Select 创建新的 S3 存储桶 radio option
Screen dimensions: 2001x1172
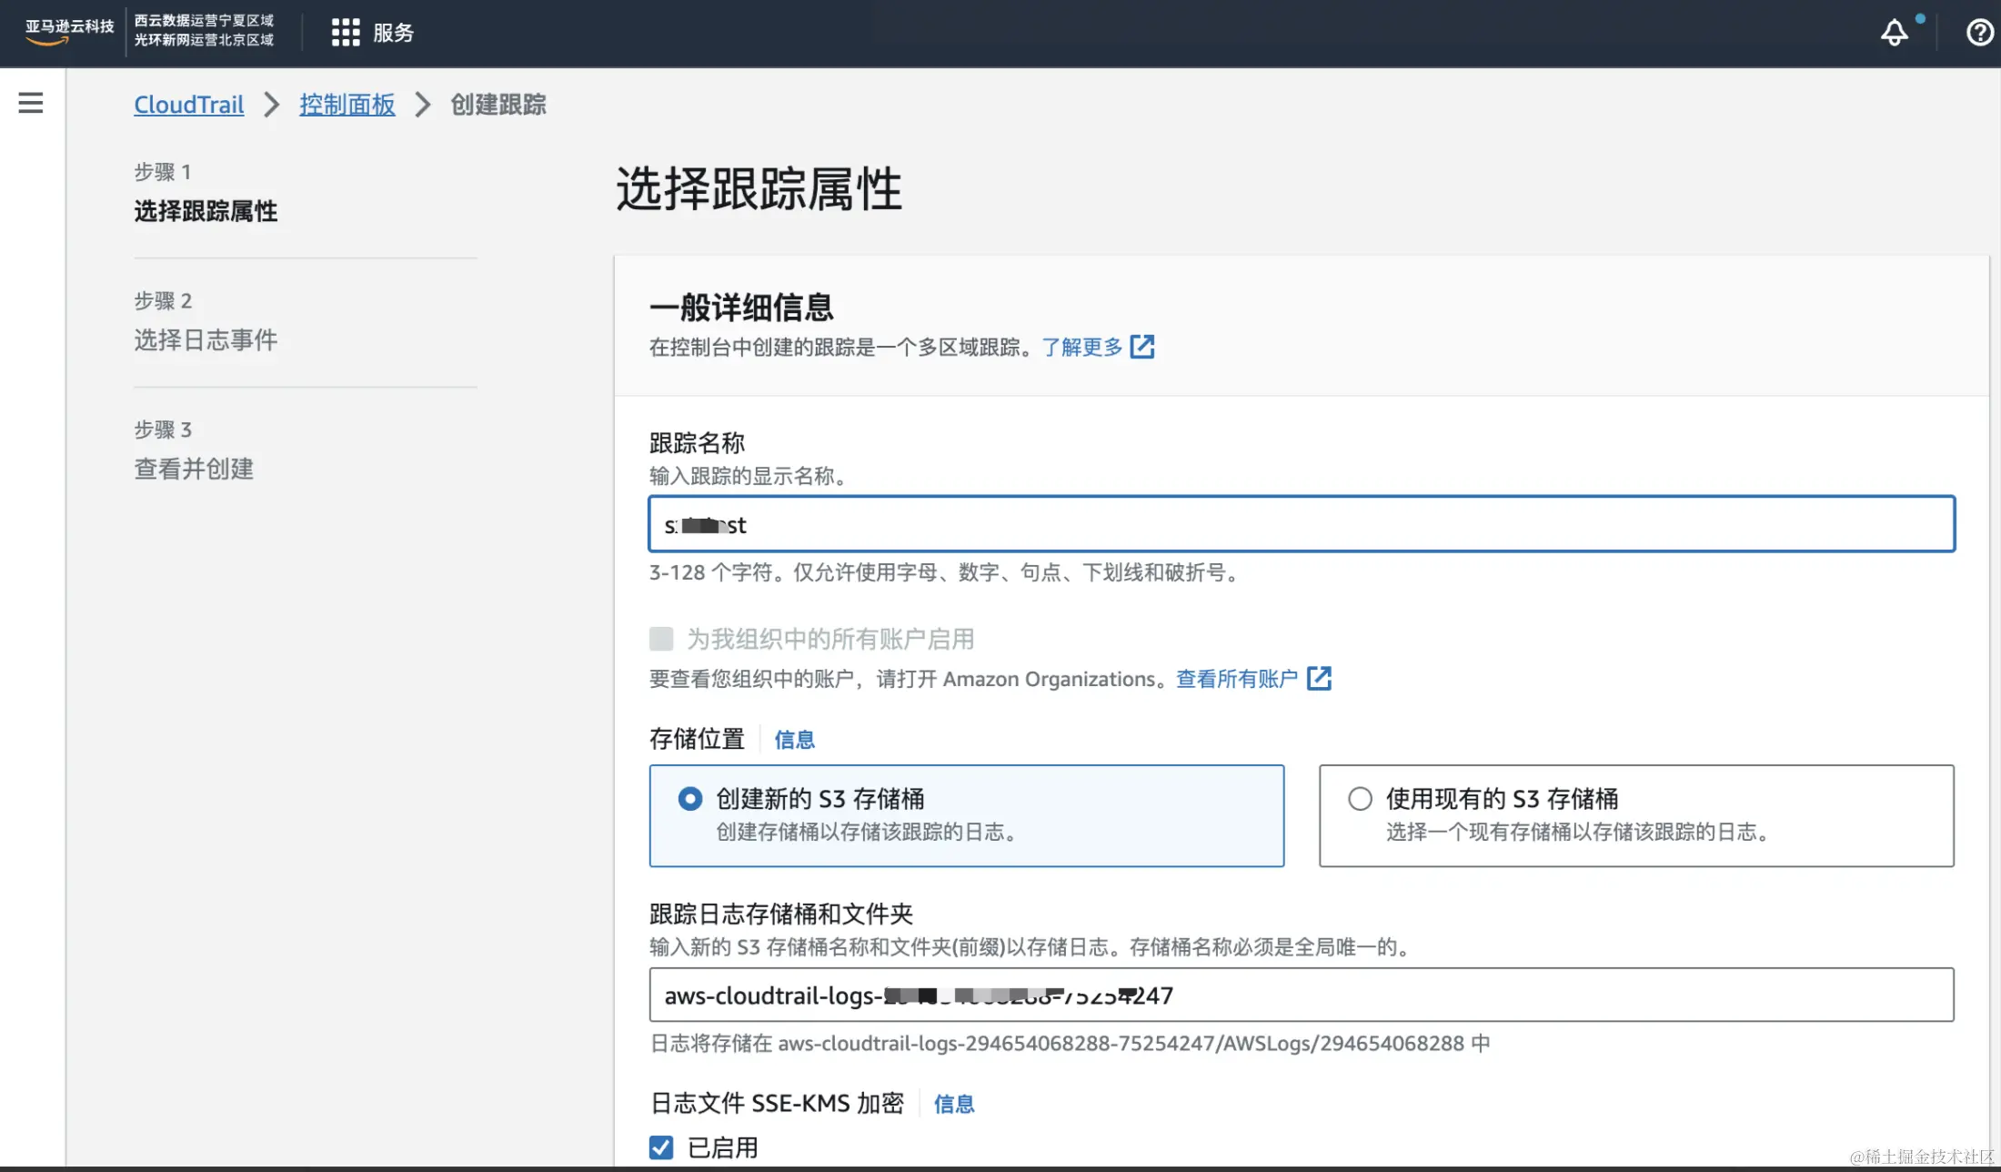[690, 799]
